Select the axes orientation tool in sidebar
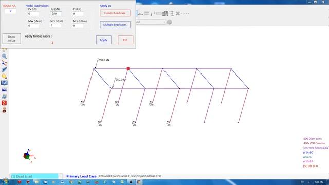The width and height of the screenshot is (329, 185). (x=4, y=63)
